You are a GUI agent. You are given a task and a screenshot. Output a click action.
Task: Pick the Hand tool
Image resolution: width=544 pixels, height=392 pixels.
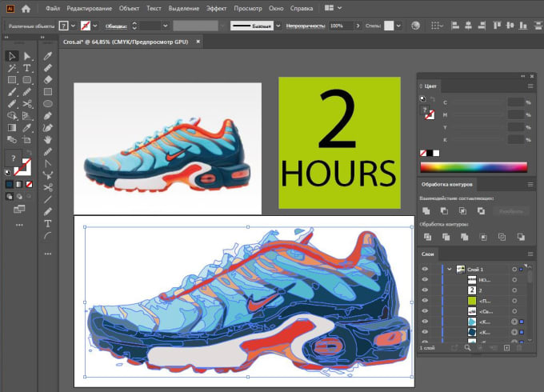click(48, 140)
